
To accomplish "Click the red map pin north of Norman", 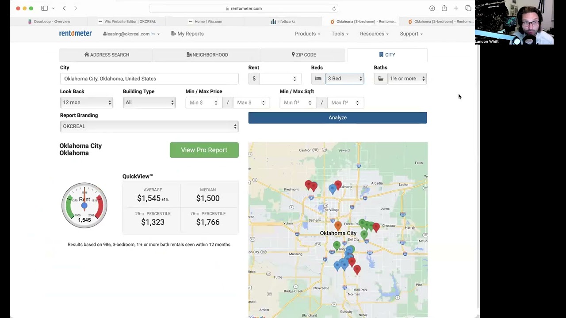I will (357, 269).
